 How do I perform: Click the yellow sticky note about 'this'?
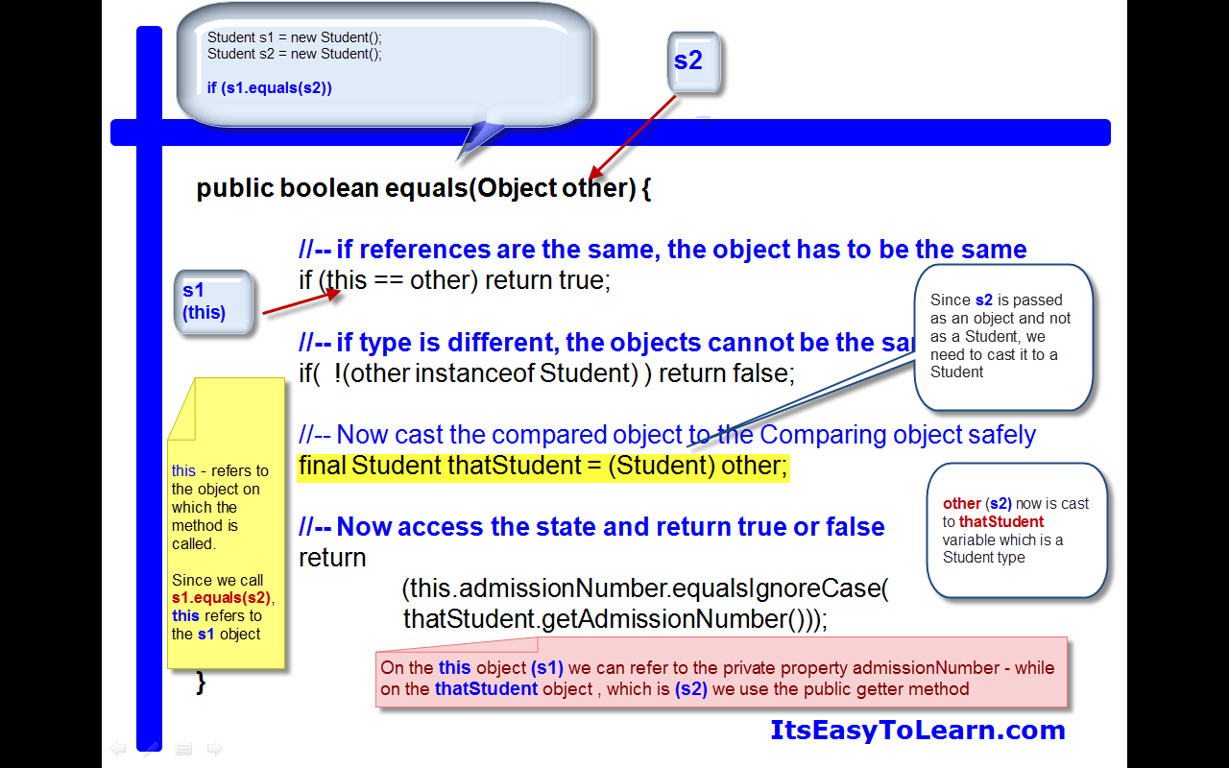[x=227, y=523]
